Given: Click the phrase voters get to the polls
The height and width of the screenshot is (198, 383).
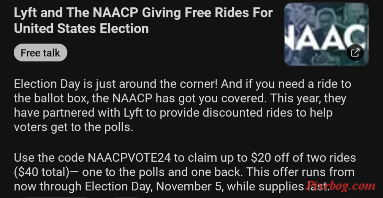Looking at the screenshot, I should coord(74,127).
